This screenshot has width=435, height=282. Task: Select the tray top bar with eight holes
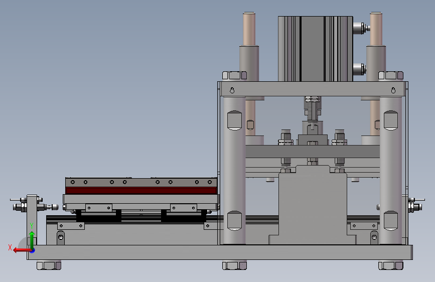click(x=141, y=182)
